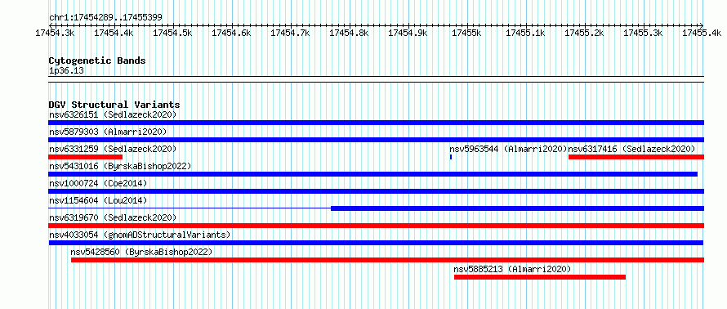This screenshot has height=309, width=727.
Task: Click the 17455k ruler position
Action: (467, 33)
